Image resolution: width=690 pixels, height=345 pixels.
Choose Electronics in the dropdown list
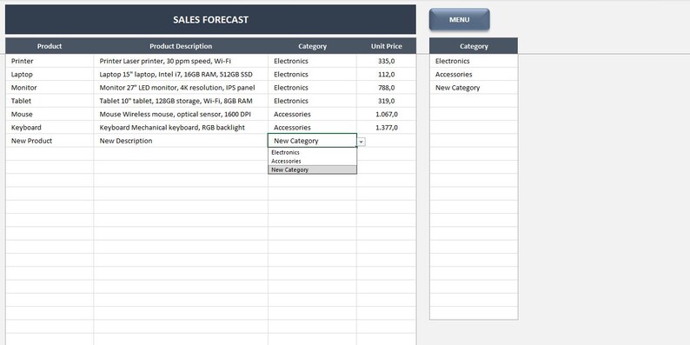click(312, 152)
